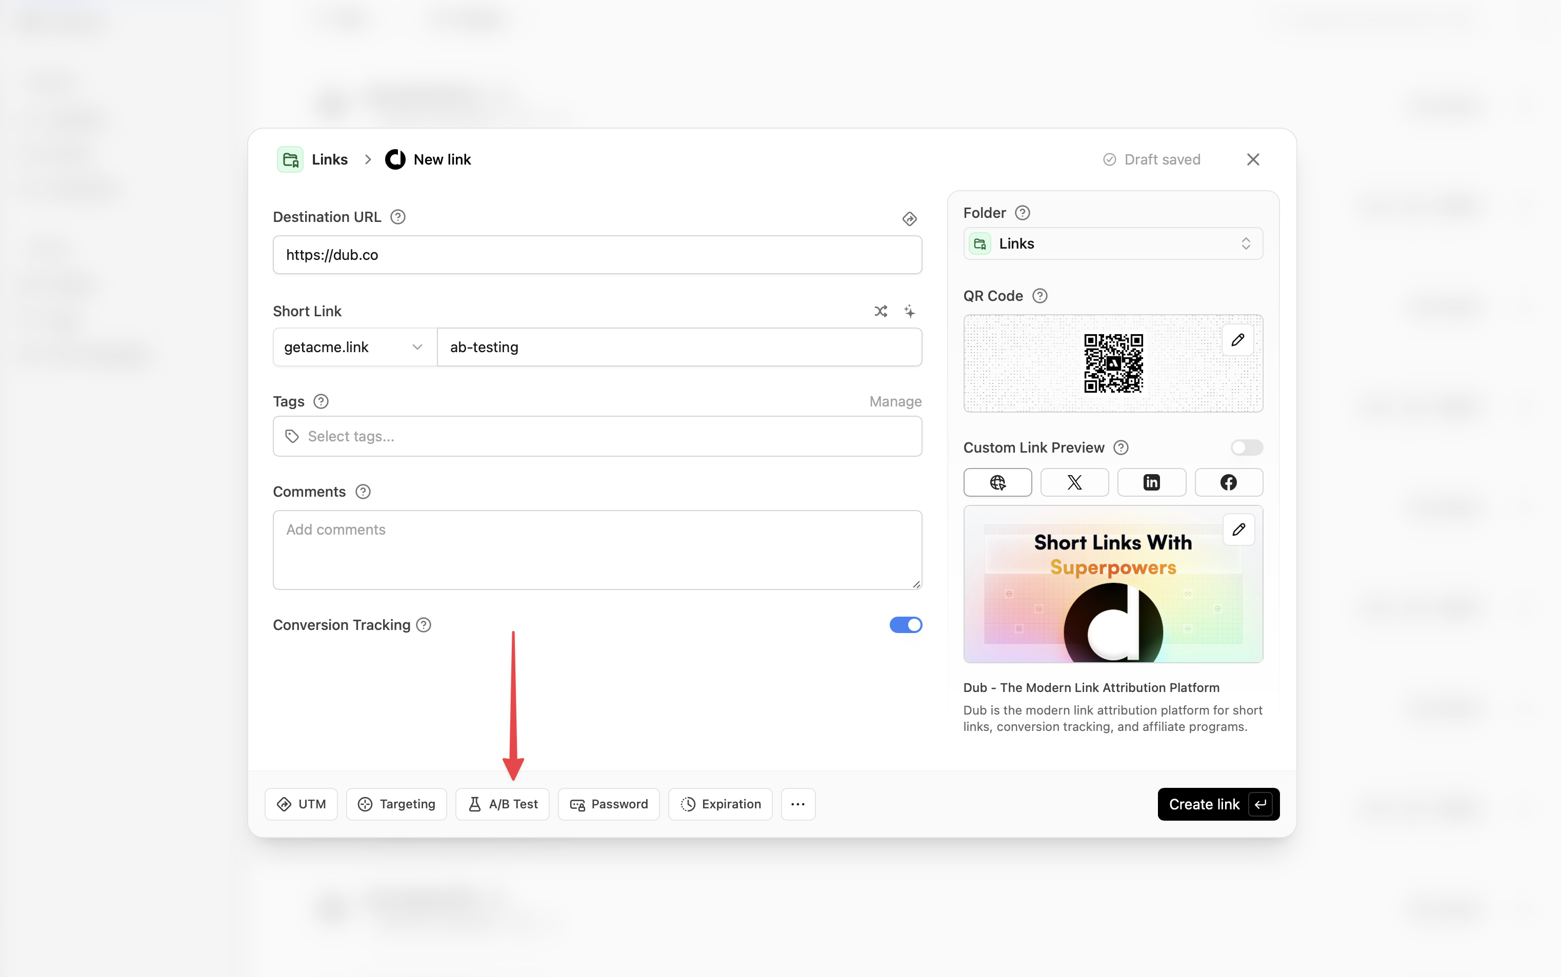Click the Create link button
The width and height of the screenshot is (1561, 977).
1218,804
